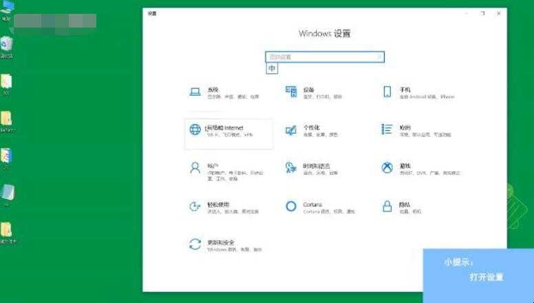Click the Cortana tile title text
The image size is (534, 303).
312,205
